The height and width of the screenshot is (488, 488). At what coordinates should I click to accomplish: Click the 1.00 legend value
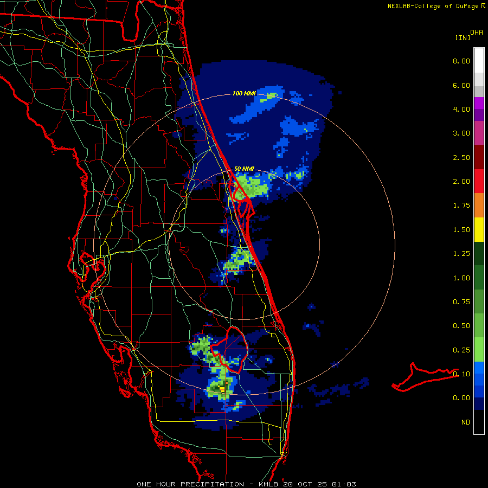(x=461, y=278)
